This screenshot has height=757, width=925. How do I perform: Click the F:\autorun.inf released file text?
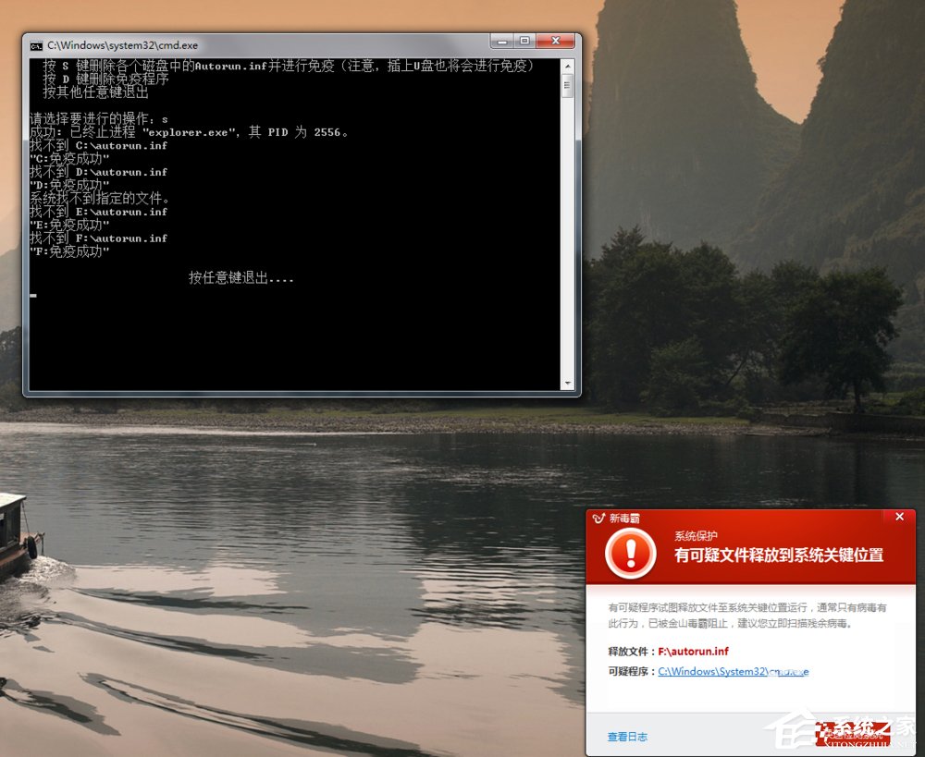693,652
